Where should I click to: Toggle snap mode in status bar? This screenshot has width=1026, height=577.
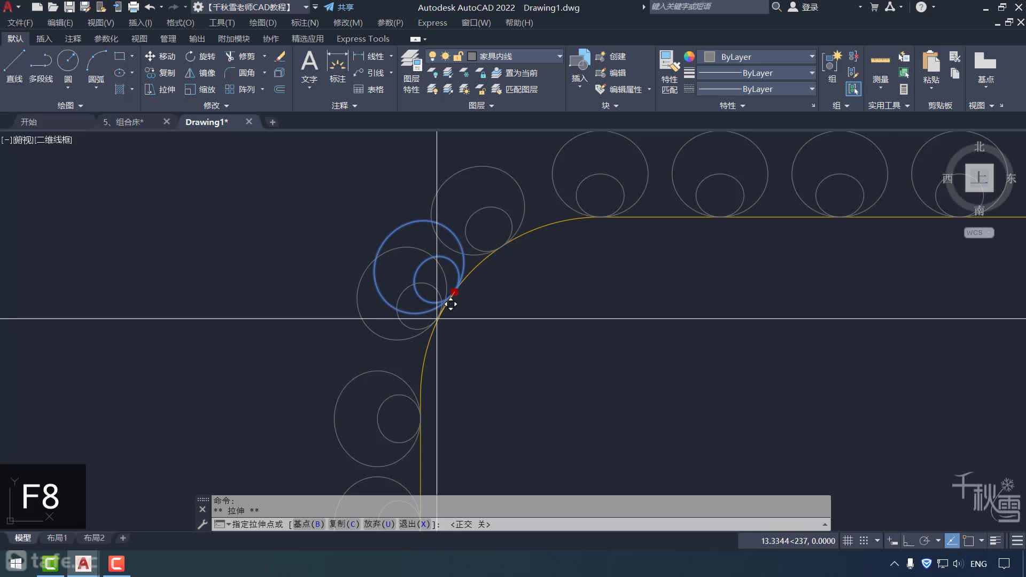click(864, 541)
